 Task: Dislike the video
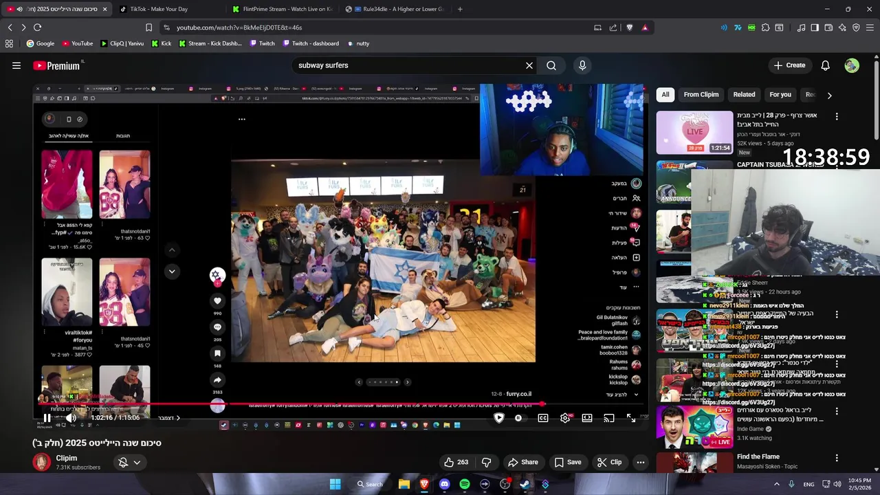pyautogui.click(x=486, y=462)
